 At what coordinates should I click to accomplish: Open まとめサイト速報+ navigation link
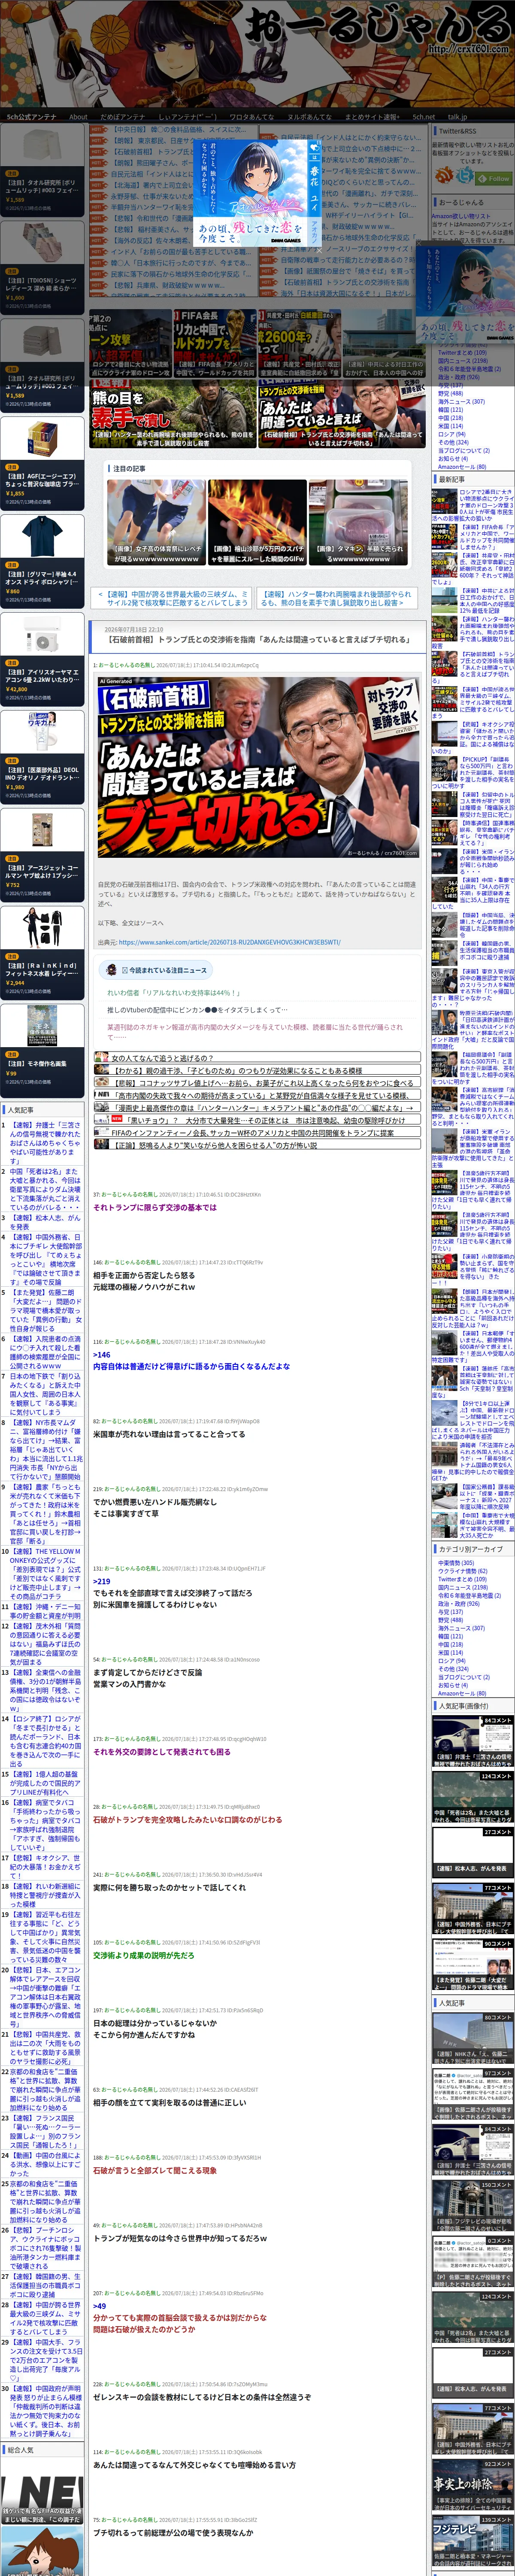point(372,117)
